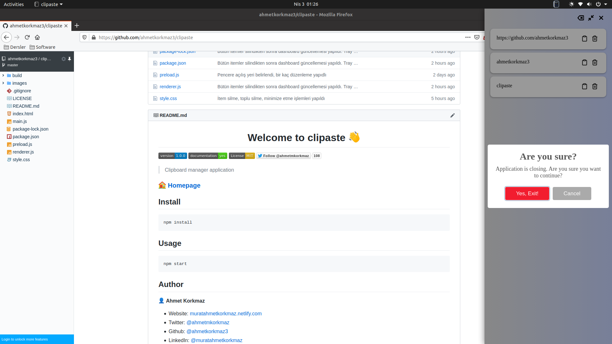Screen dimensions: 612x344
Task: Toggle the Octotree sidebar pin
Action: pyautogui.click(x=69, y=59)
